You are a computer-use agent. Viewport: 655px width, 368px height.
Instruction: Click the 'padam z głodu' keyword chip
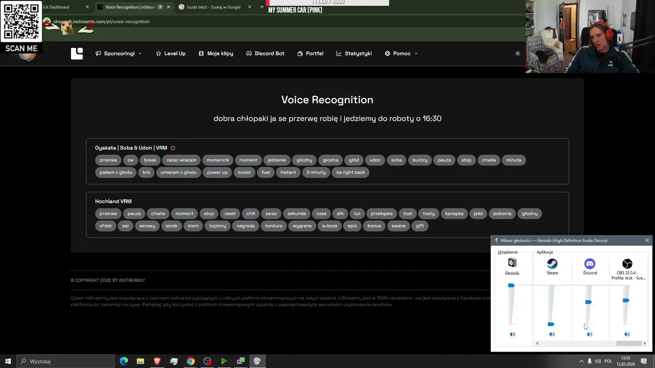point(116,172)
